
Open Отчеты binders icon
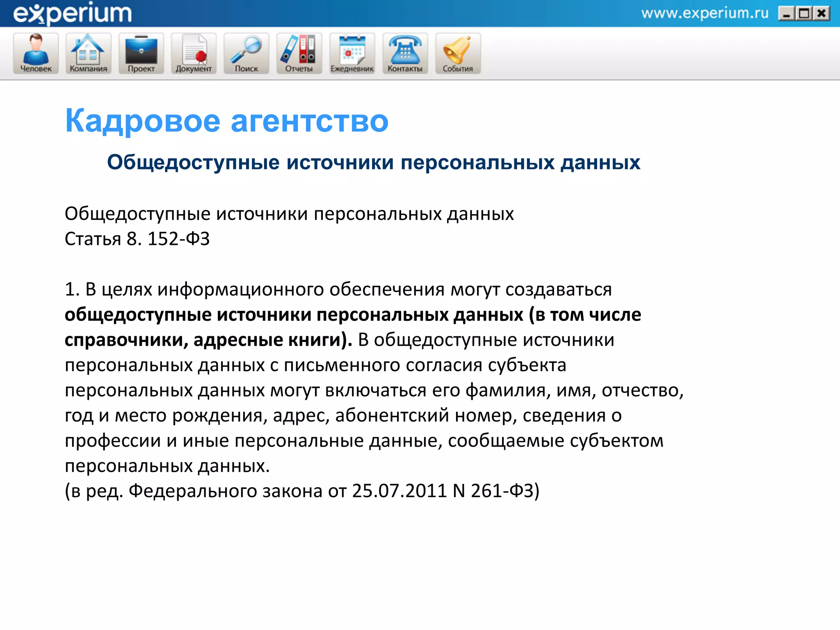(x=299, y=53)
